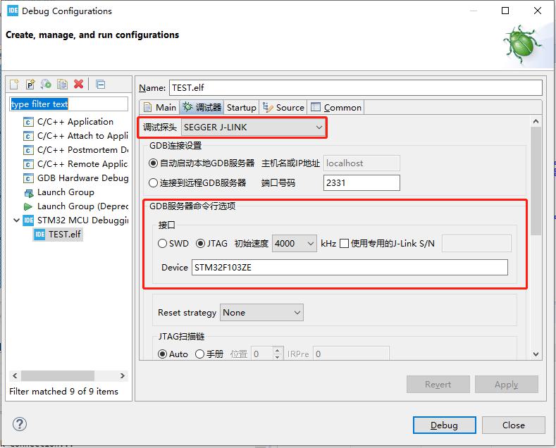Select GDB Hardware Debugging entry
Image resolution: width=556 pixels, height=448 pixels.
tap(83, 178)
